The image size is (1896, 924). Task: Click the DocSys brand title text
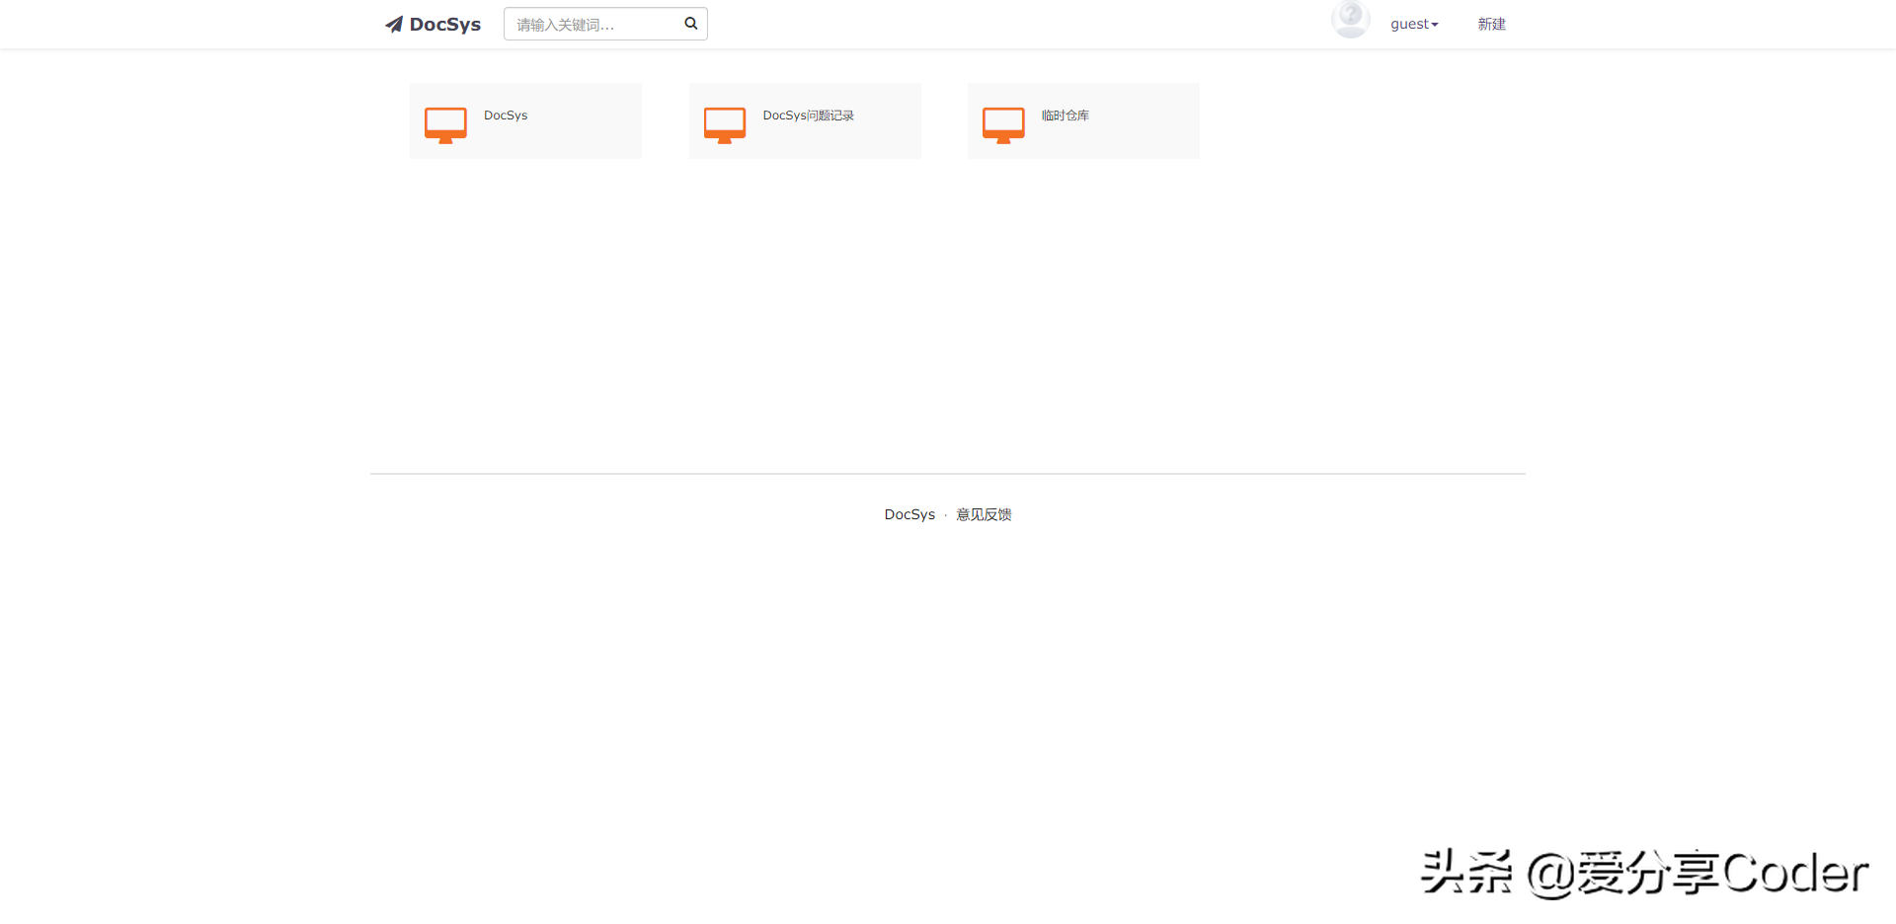445,25
